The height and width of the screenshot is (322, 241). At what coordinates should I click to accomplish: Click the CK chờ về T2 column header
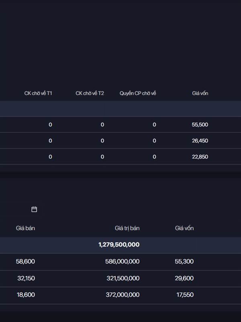coord(90,93)
